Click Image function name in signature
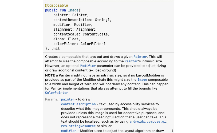Screen dimensions: 217x133 73,10
